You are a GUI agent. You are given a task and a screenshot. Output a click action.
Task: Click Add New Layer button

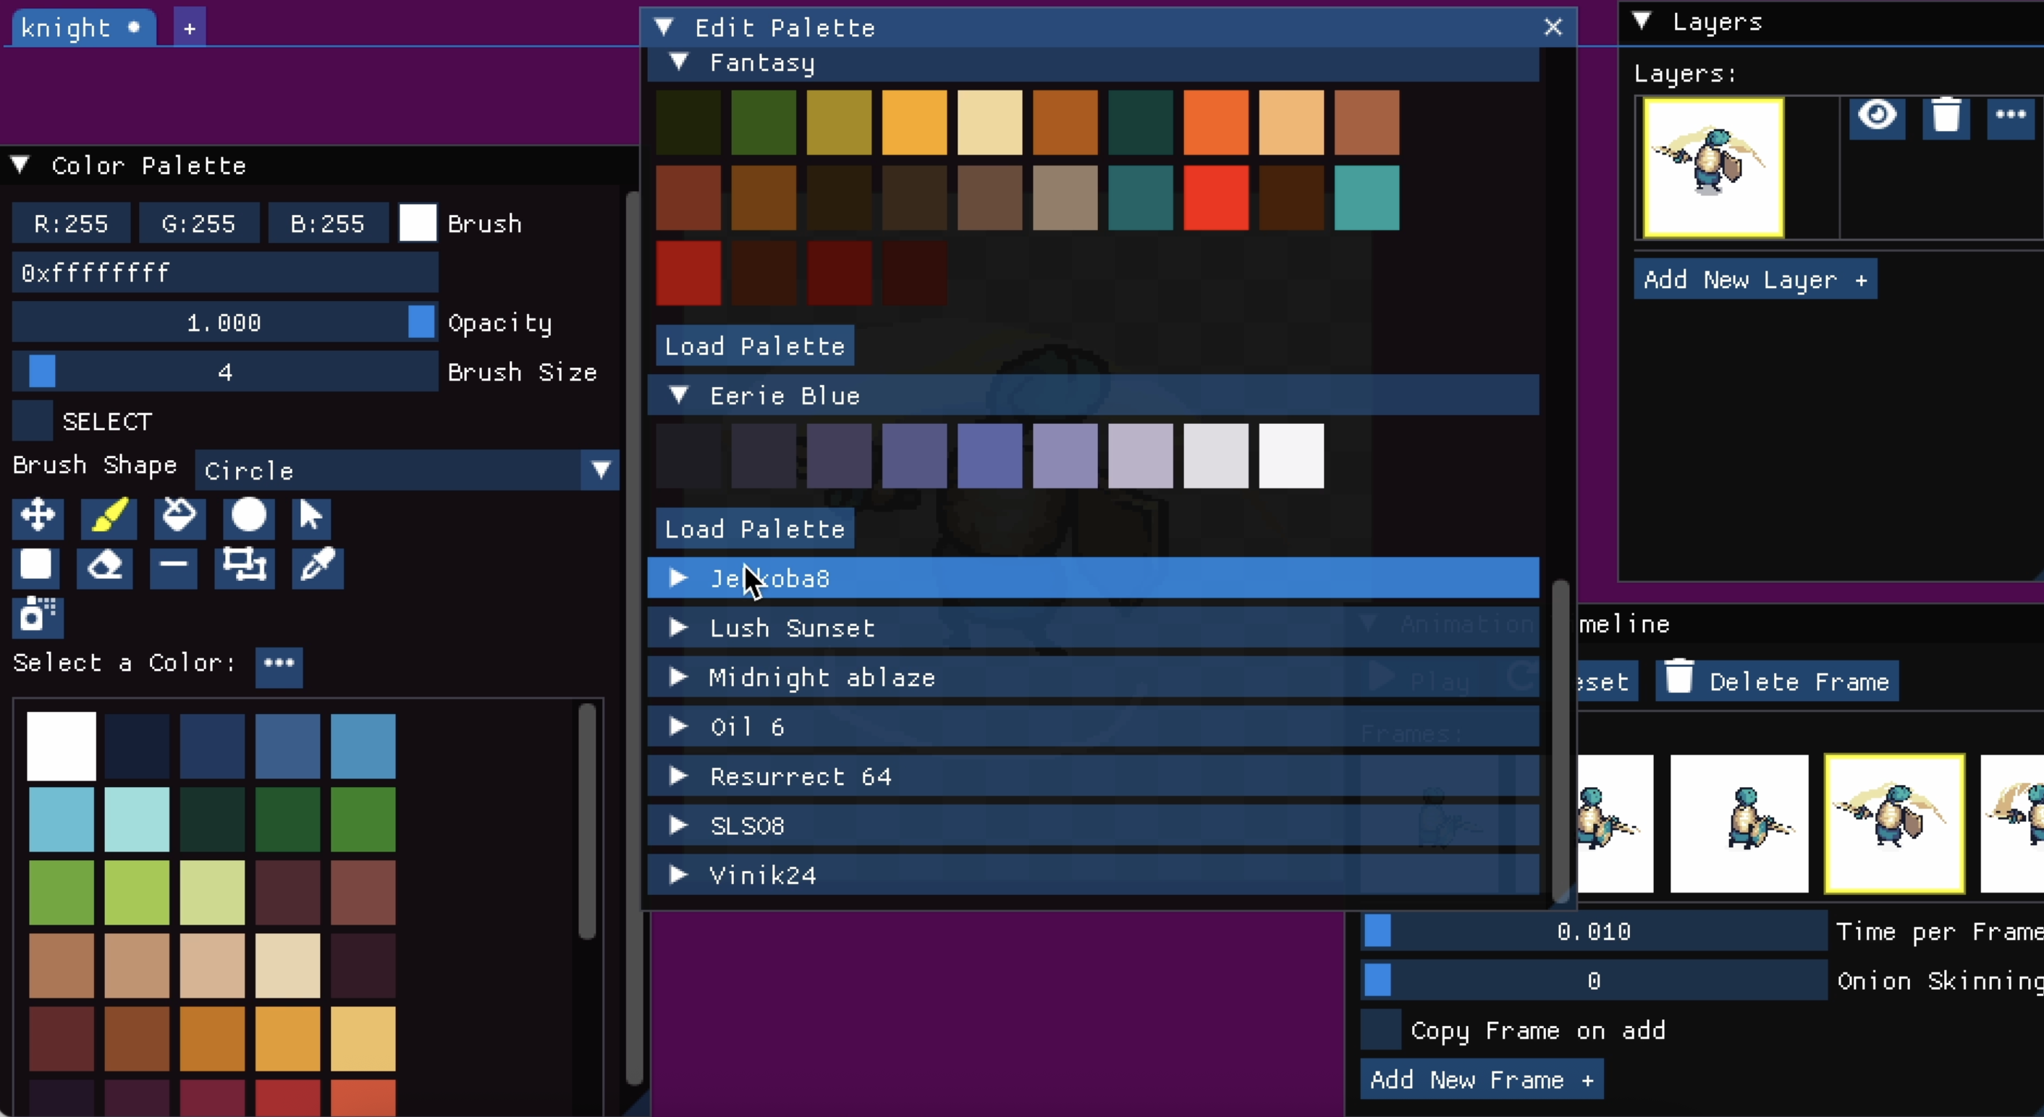(1754, 279)
